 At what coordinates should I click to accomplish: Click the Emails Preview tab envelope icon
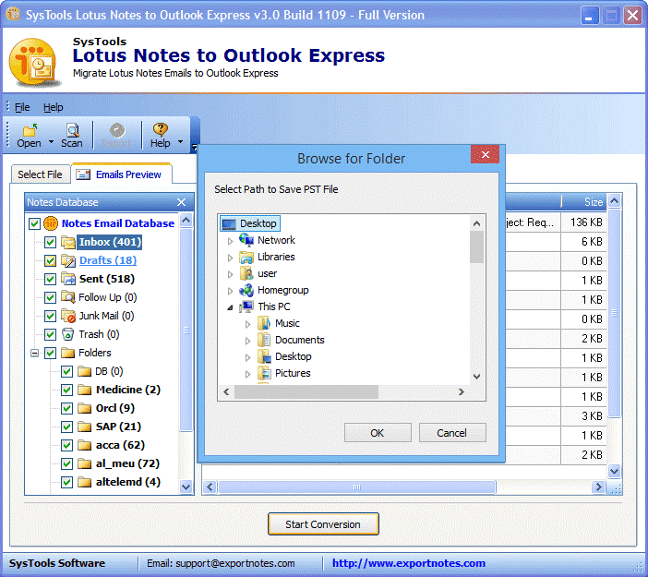click(x=83, y=174)
